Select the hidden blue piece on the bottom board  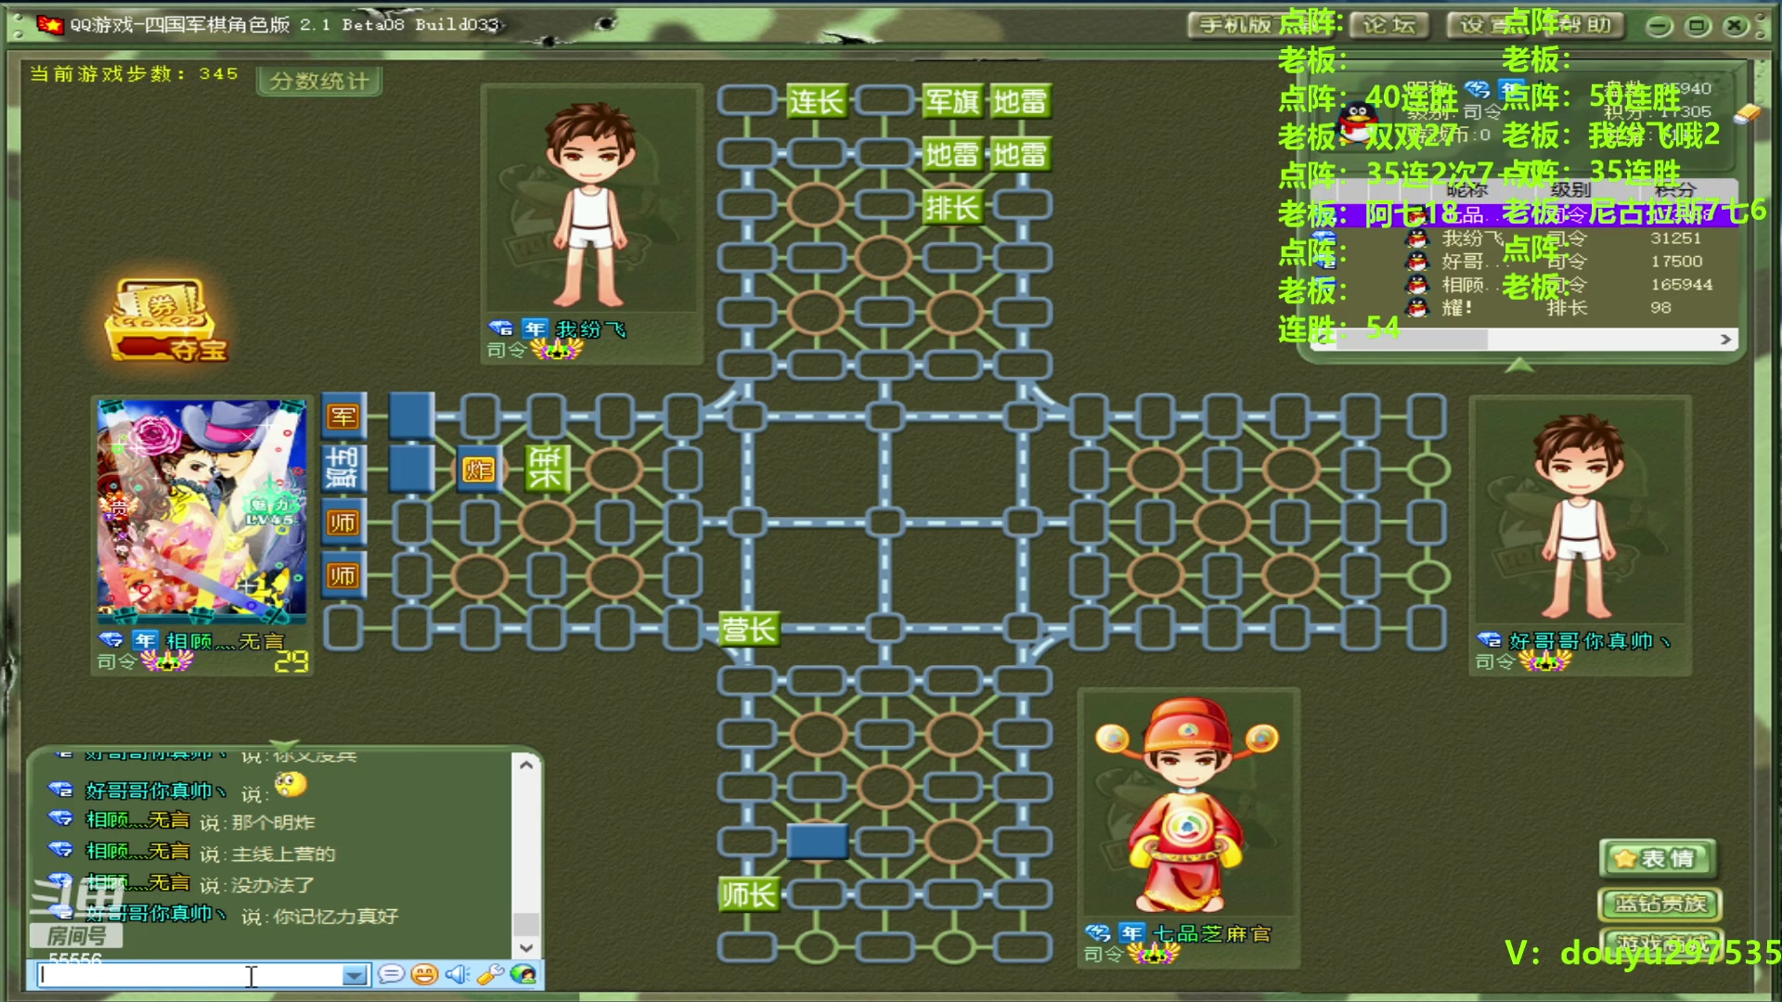coord(817,841)
